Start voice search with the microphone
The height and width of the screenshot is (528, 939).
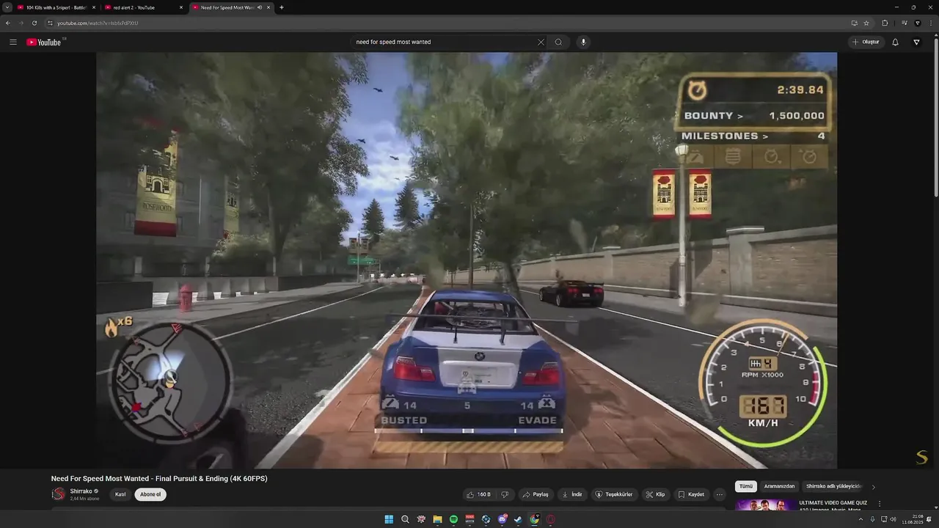pyautogui.click(x=584, y=42)
